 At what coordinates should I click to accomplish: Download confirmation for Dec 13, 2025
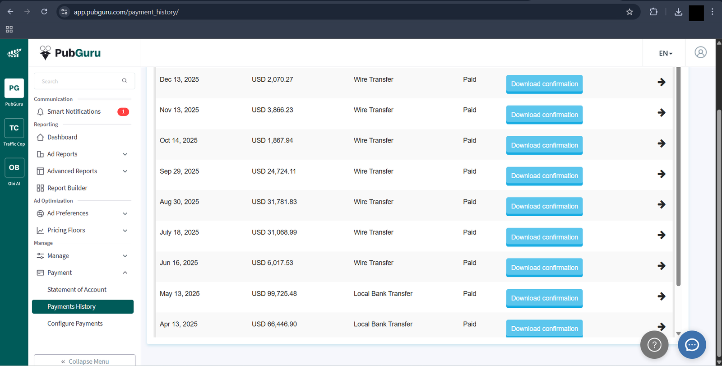pyautogui.click(x=544, y=84)
